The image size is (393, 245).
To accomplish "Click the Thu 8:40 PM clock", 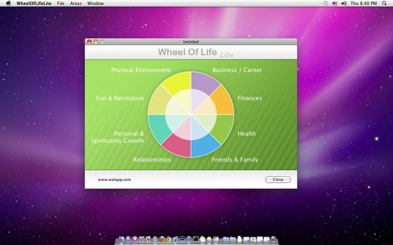I will pos(364,3).
